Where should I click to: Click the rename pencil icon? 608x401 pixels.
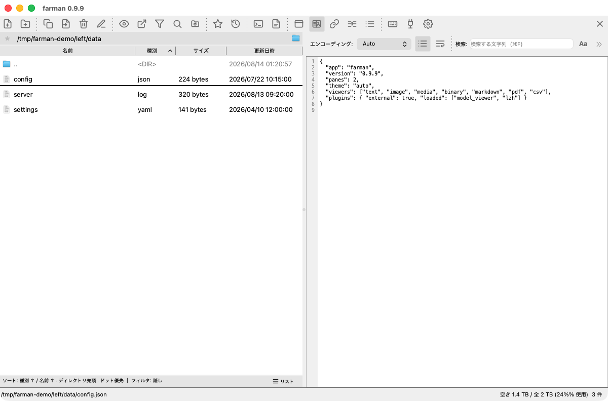101,24
